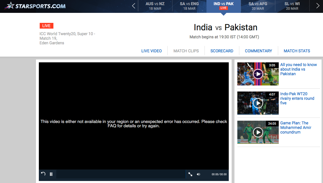Click the Star Sports logo
Viewport: 323px width, 183px height.
[35, 6]
